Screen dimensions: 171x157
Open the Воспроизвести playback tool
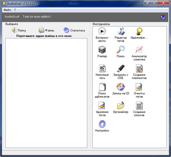pyautogui.click(x=102, y=31)
